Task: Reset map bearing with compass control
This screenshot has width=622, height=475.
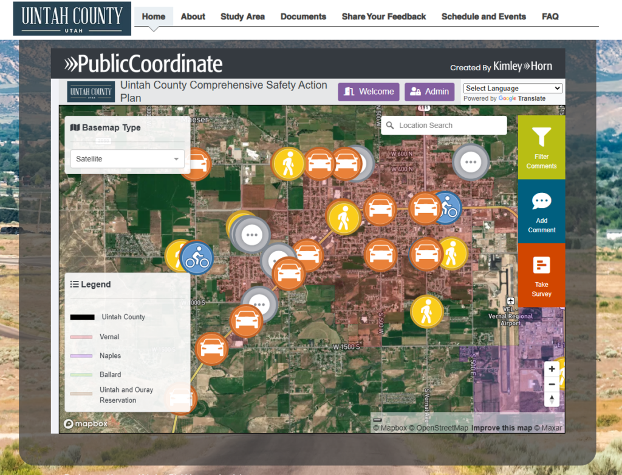Action: 551,399
